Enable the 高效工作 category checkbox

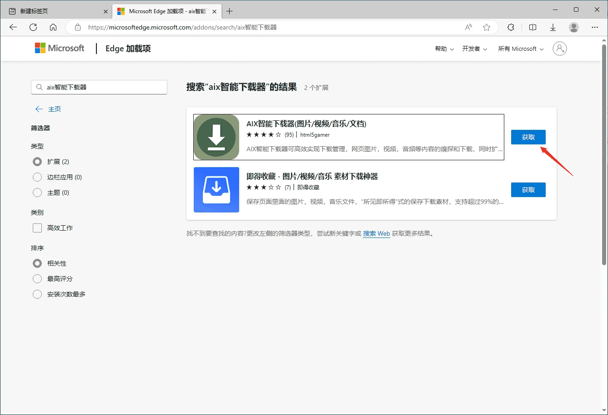coord(37,228)
